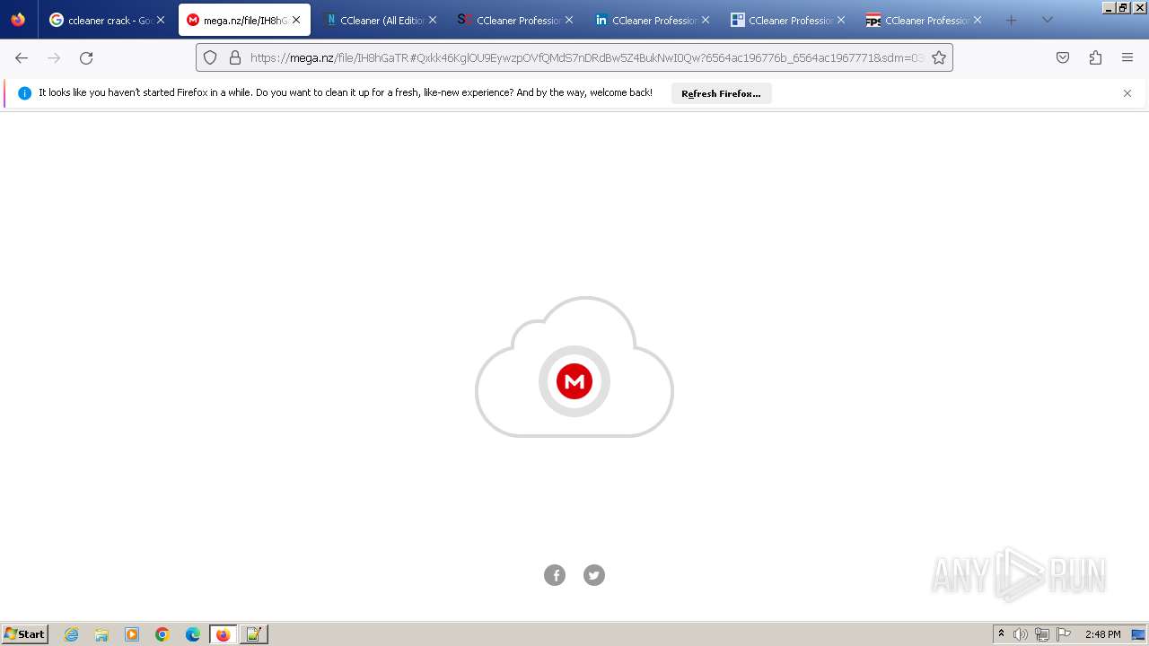The image size is (1149, 646).
Task: Open the volume speaker control
Action: 1021,634
